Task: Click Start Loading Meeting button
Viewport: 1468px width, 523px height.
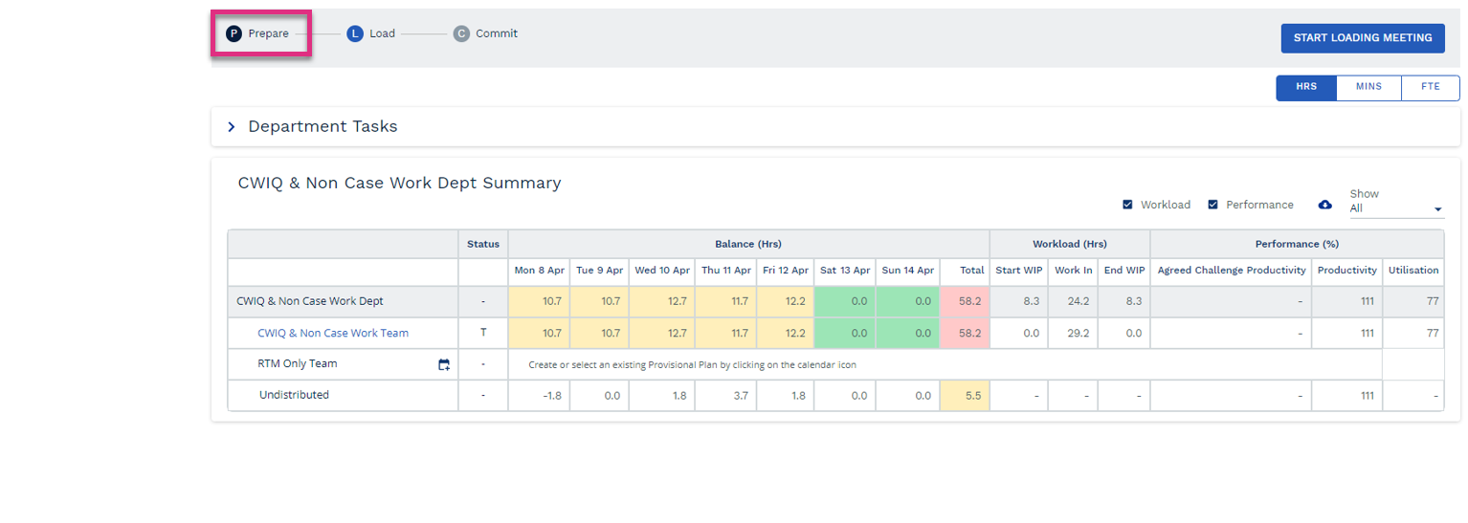Action: pos(1363,37)
